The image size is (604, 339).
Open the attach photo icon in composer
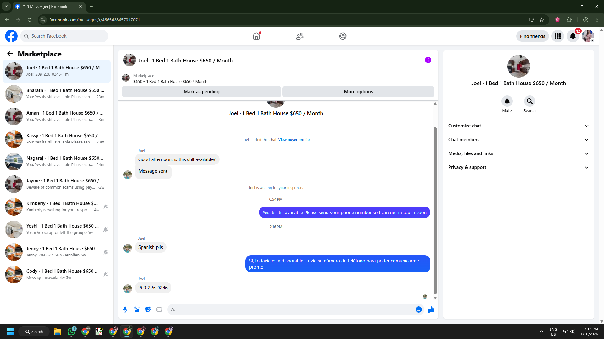137,309
